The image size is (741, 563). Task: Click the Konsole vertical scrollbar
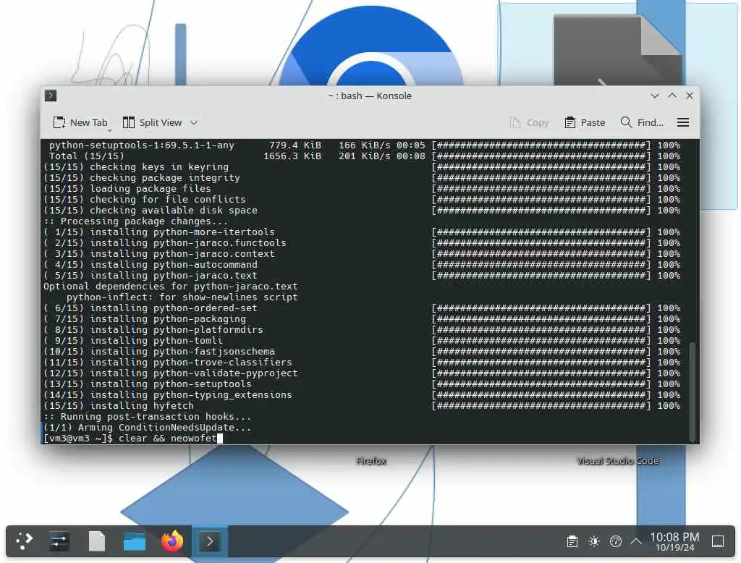[x=693, y=391]
